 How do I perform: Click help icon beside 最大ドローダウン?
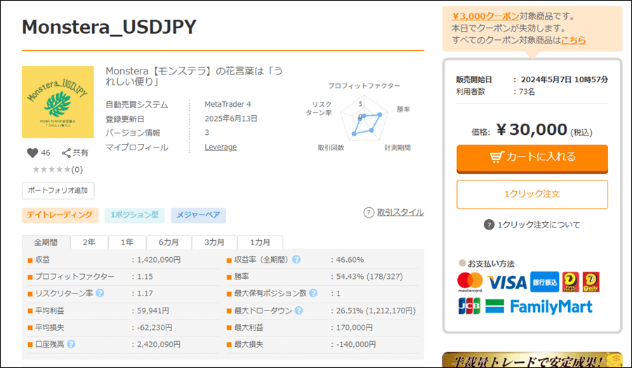(x=298, y=310)
